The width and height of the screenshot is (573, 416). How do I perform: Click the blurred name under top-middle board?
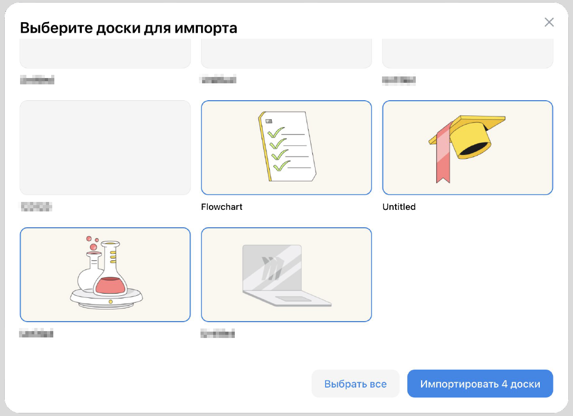218,80
